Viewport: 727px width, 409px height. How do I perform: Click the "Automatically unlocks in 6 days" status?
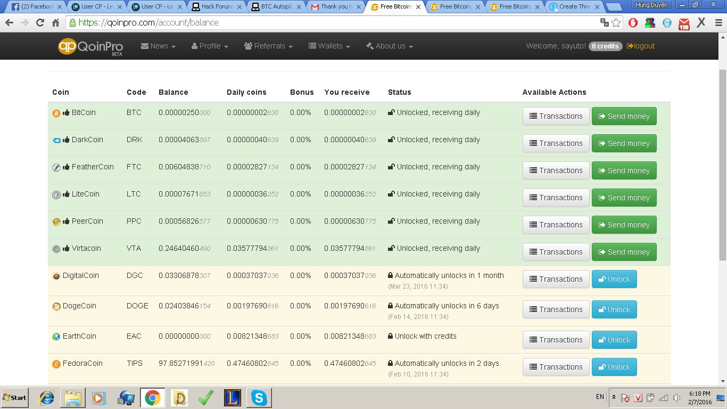[x=447, y=306]
